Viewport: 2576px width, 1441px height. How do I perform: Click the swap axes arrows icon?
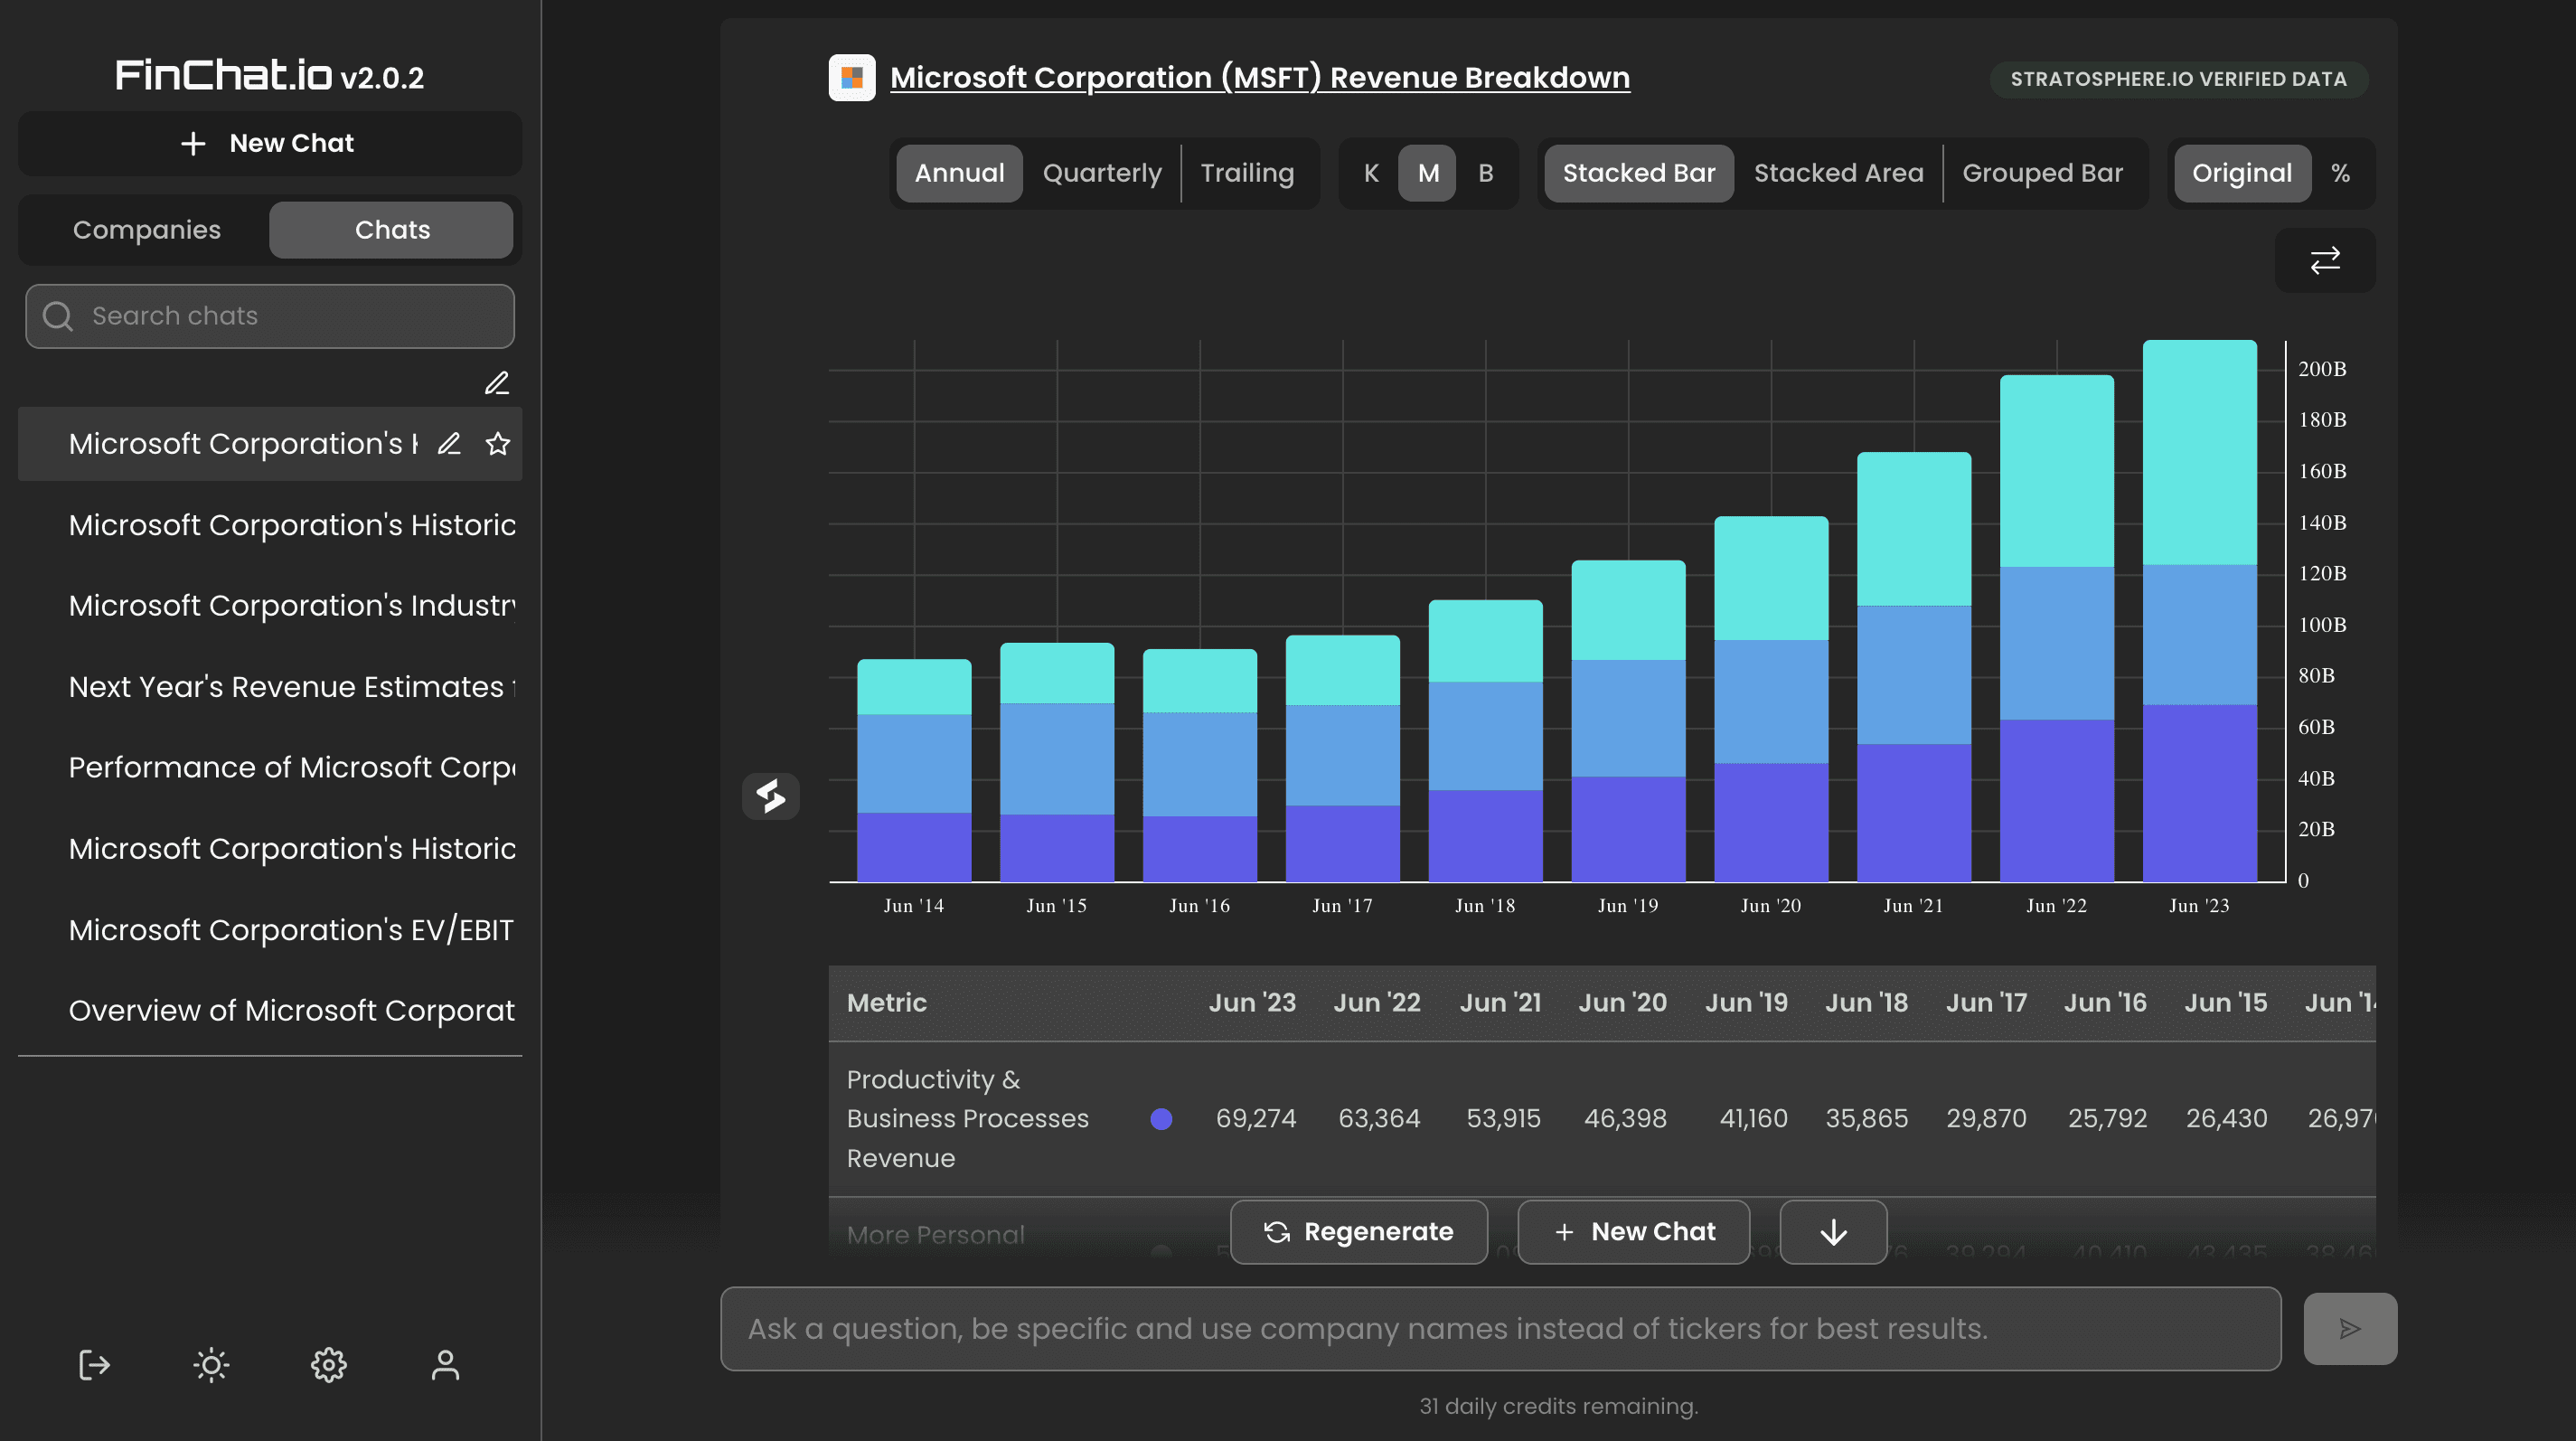pyautogui.click(x=2324, y=260)
